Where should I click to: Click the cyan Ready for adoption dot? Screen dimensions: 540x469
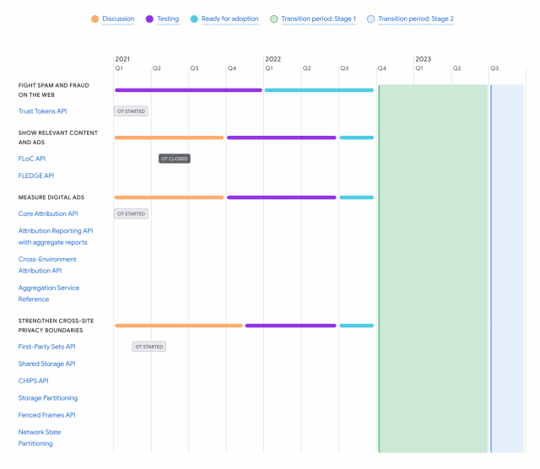[x=195, y=19]
